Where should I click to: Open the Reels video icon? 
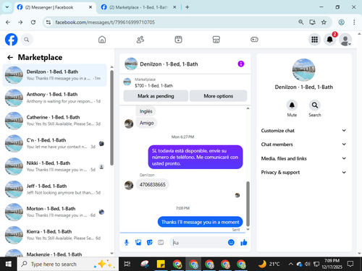(178, 40)
